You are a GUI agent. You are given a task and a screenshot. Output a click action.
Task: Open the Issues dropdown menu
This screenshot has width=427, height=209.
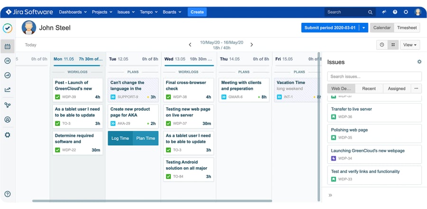pos(126,12)
